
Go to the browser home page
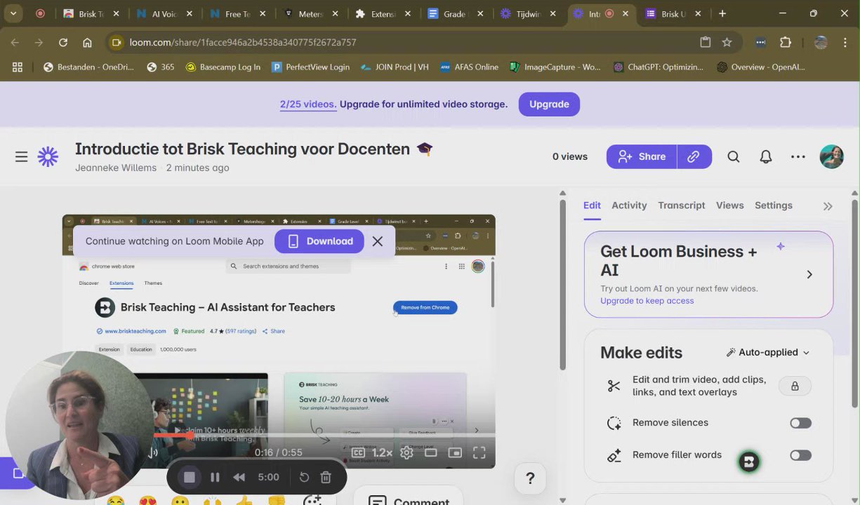87,42
